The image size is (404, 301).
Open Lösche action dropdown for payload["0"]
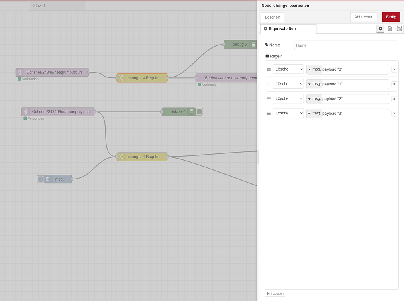288,69
